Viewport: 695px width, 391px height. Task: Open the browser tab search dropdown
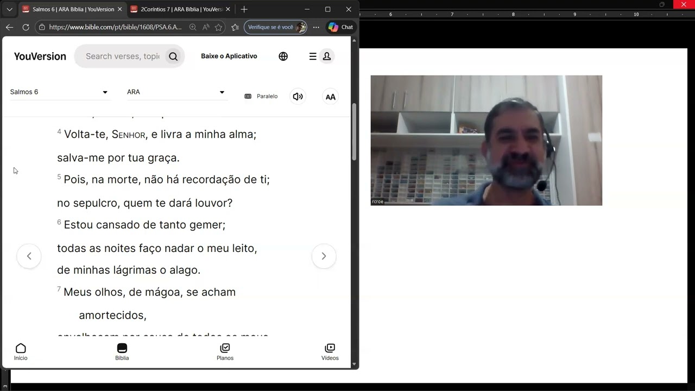(x=9, y=9)
